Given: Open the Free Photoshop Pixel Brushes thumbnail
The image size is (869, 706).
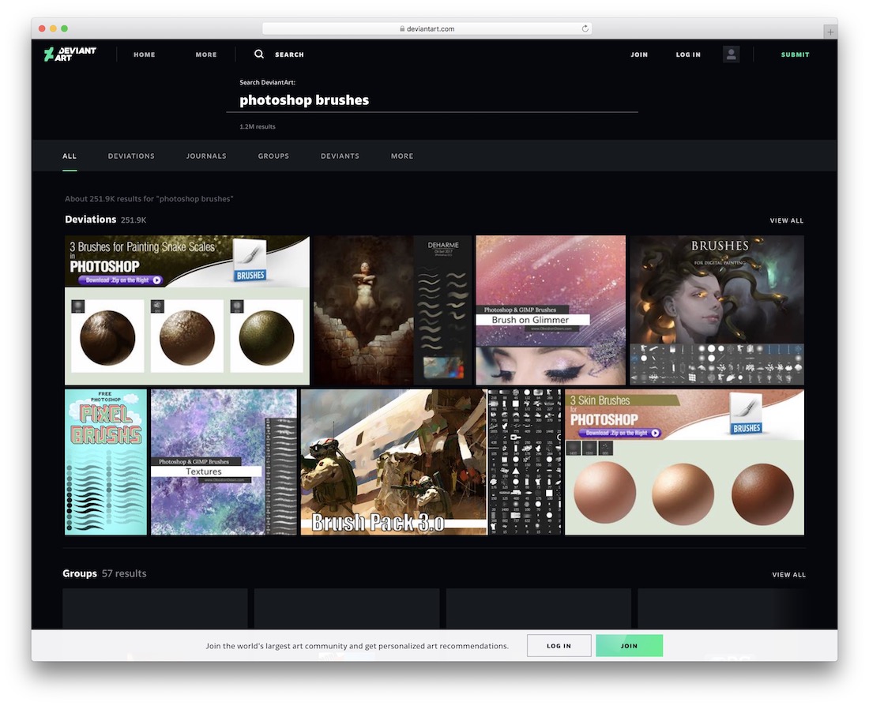Looking at the screenshot, I should click(106, 462).
